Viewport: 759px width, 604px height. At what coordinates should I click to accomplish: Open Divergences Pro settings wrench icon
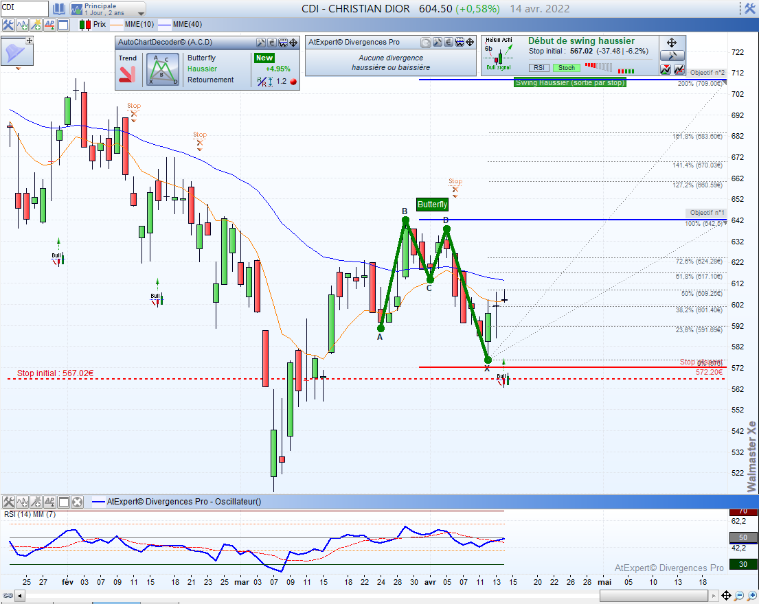click(437, 43)
